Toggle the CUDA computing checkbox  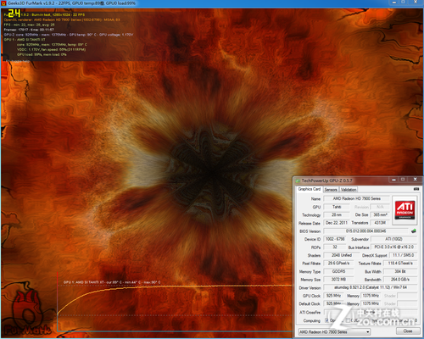(348, 320)
